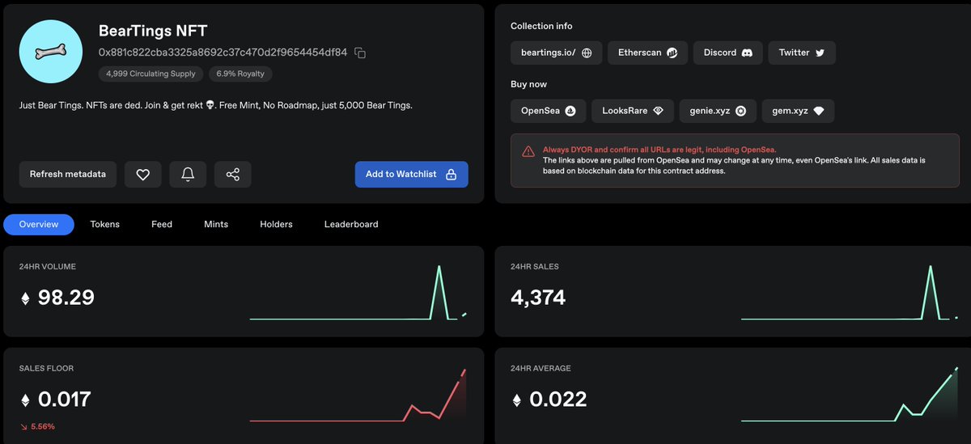This screenshot has width=971, height=444.
Task: Click the Ethereum icon beside 98.29
Action: tap(25, 298)
